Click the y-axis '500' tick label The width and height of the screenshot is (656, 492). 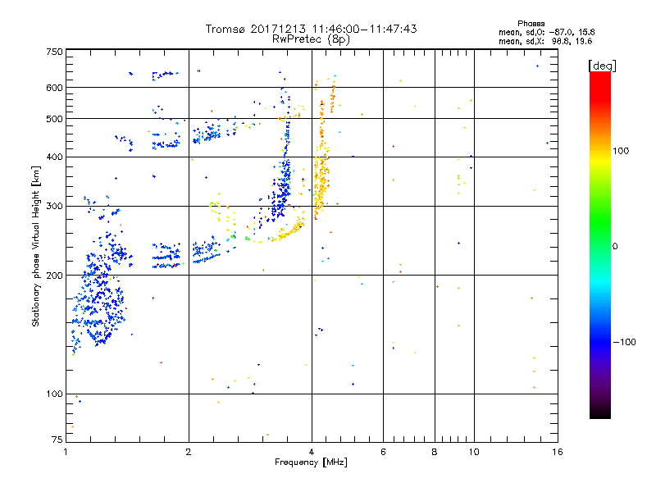click(x=54, y=119)
